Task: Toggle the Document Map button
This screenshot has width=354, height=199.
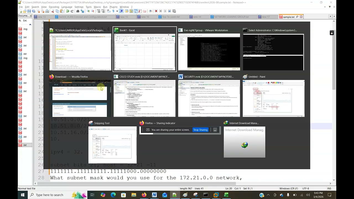Action: [131, 11]
